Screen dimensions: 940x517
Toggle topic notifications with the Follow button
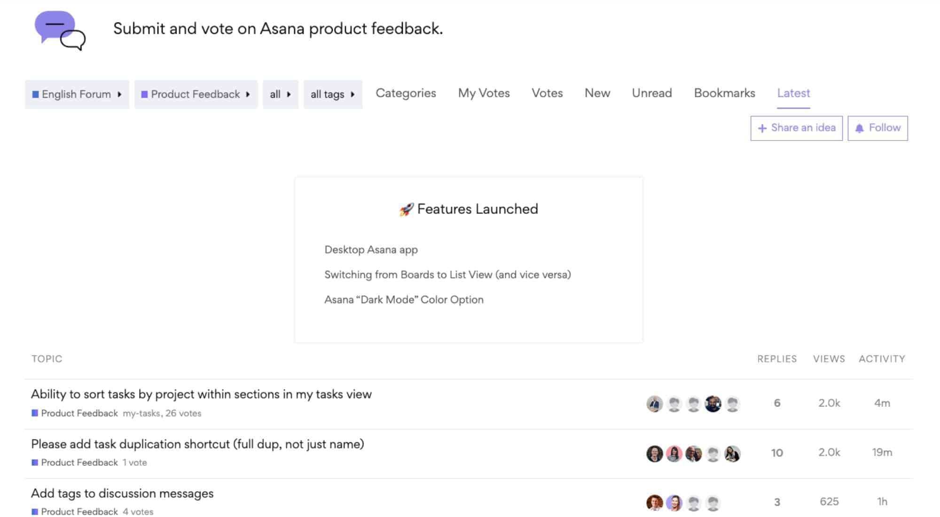pyautogui.click(x=878, y=128)
